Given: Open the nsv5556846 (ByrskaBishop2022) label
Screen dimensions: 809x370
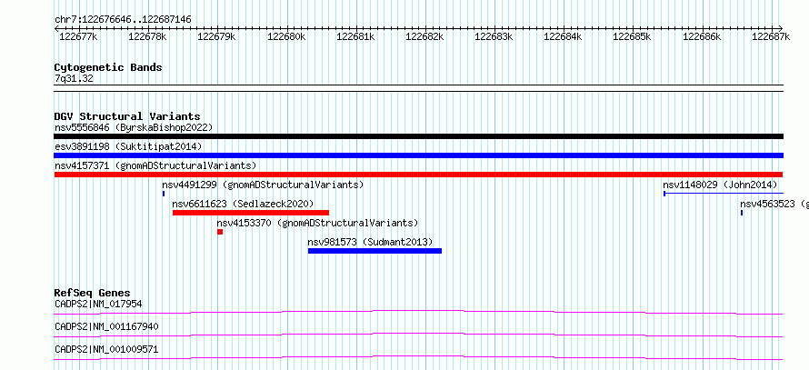Looking at the screenshot, I should (134, 127).
